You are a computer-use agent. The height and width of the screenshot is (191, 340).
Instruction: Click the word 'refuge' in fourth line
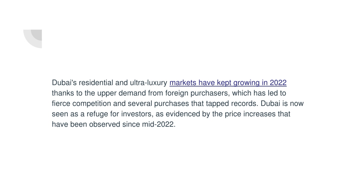97,114
